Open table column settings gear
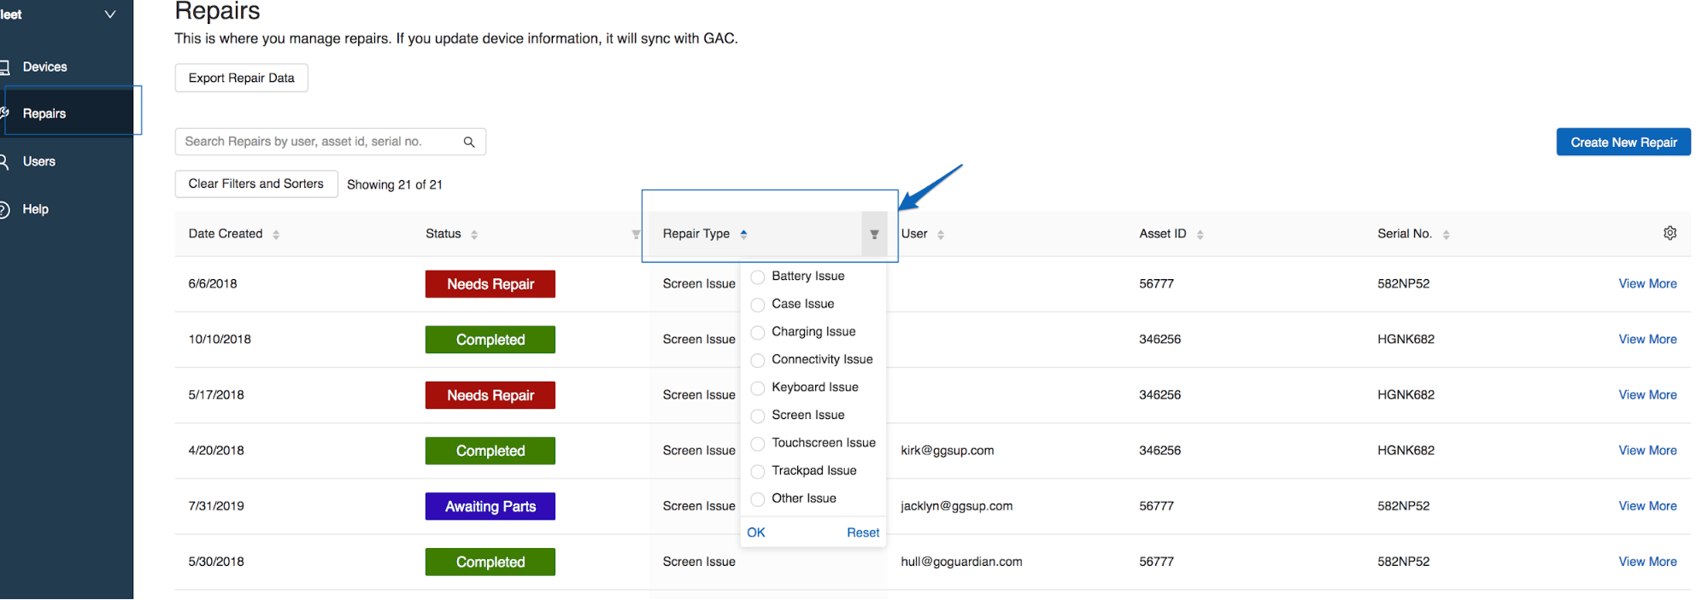This screenshot has width=1708, height=600. click(1670, 233)
